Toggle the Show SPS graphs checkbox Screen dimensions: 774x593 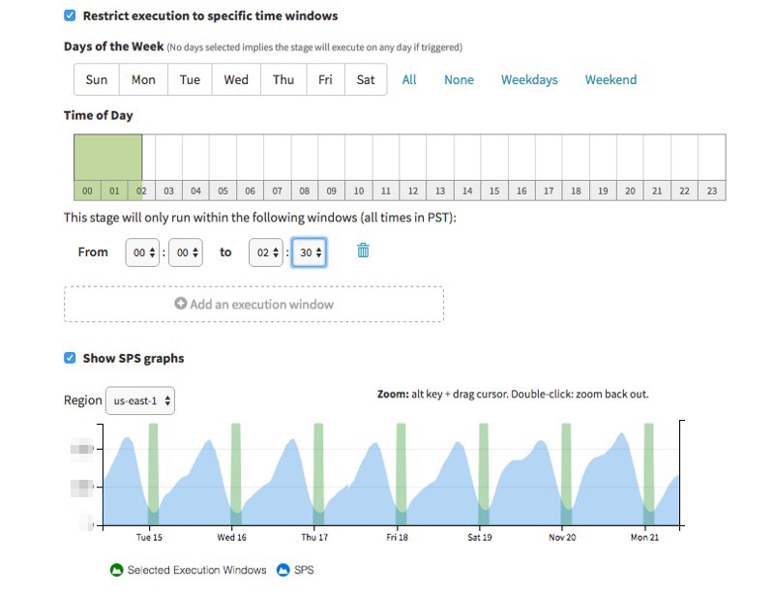70,358
